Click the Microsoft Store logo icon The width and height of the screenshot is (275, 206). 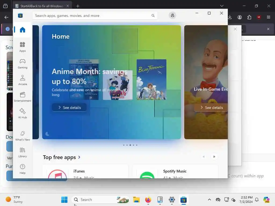pos(20,15)
